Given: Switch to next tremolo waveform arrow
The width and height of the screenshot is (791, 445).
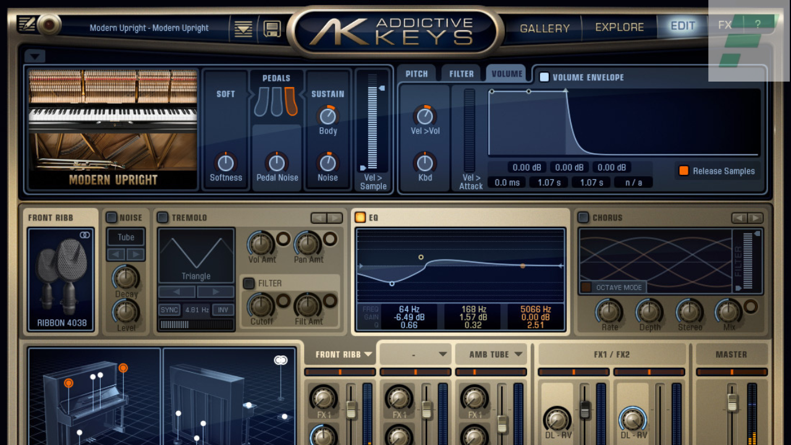Looking at the screenshot, I should 216,292.
